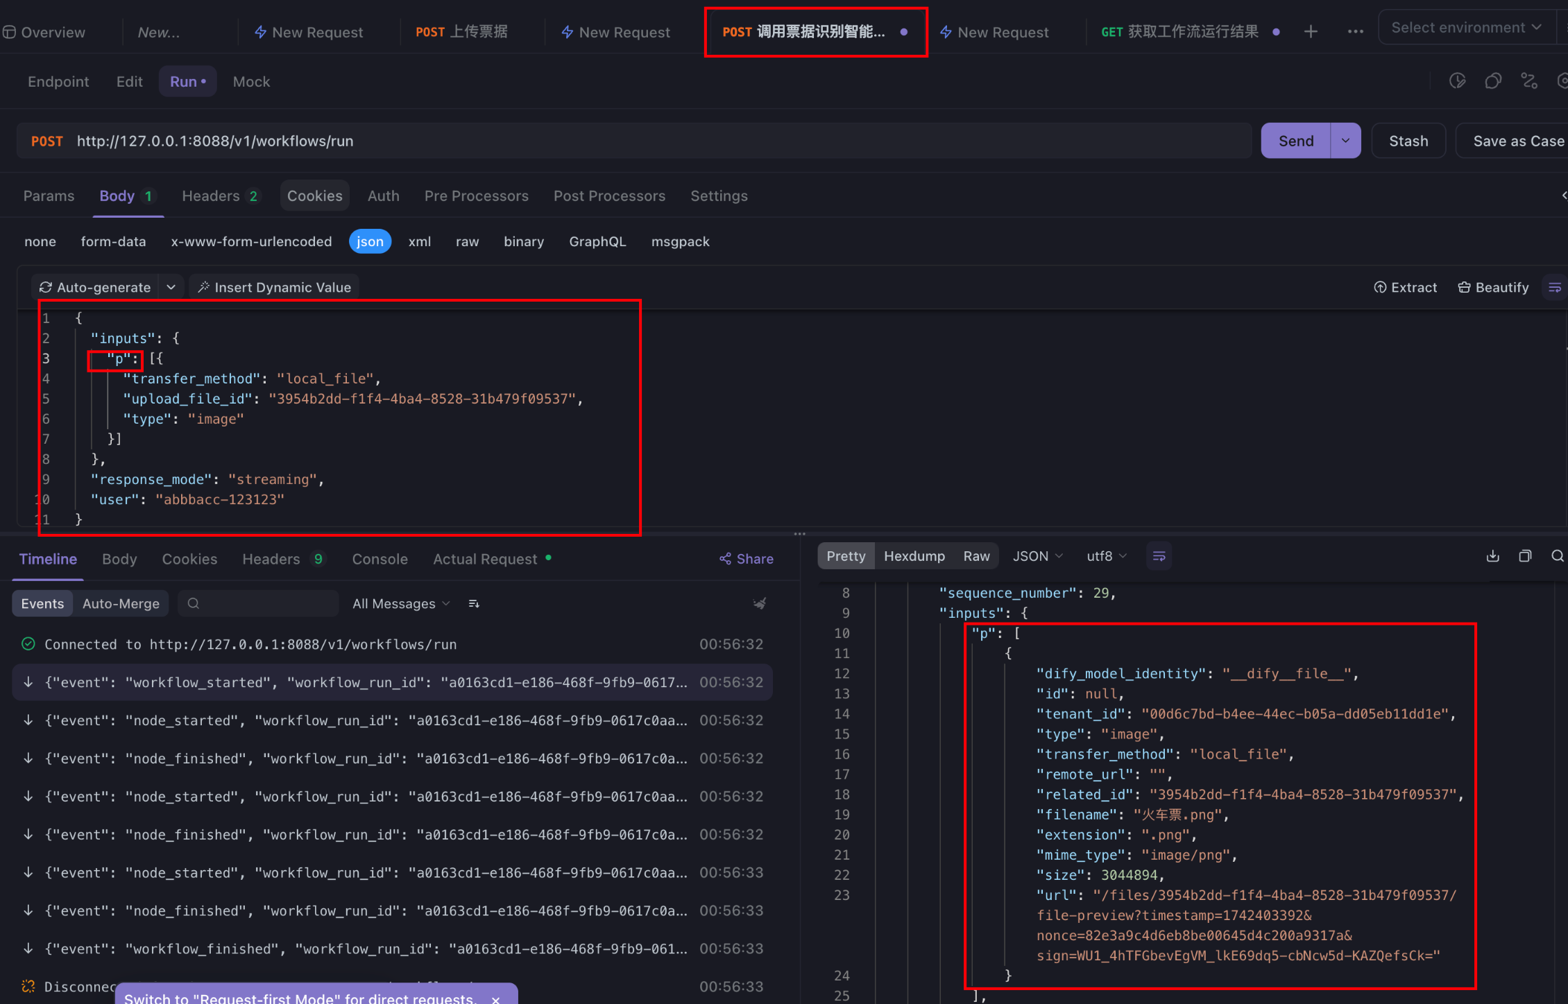Copy response using the copy icon
The height and width of the screenshot is (1004, 1568).
[1525, 556]
